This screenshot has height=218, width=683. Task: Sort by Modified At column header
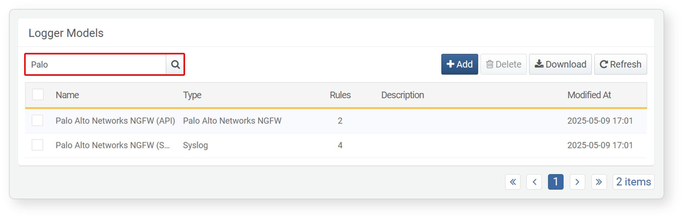coord(589,95)
